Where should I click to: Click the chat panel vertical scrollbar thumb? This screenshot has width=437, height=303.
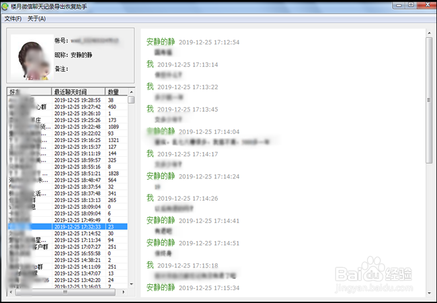pyautogui.click(x=429, y=100)
